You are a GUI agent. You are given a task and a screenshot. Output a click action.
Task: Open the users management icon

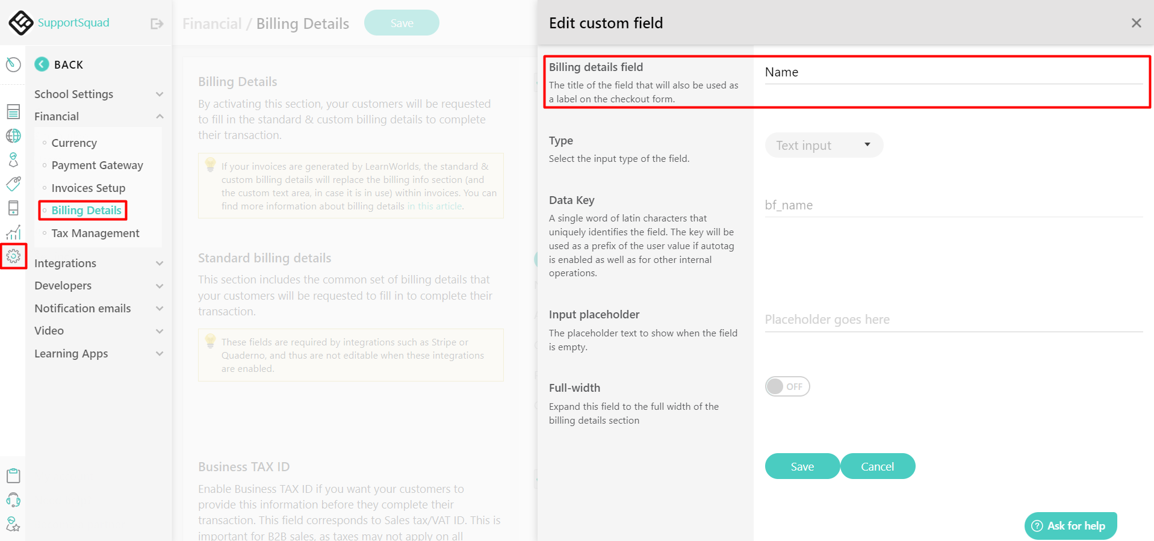[13, 159]
